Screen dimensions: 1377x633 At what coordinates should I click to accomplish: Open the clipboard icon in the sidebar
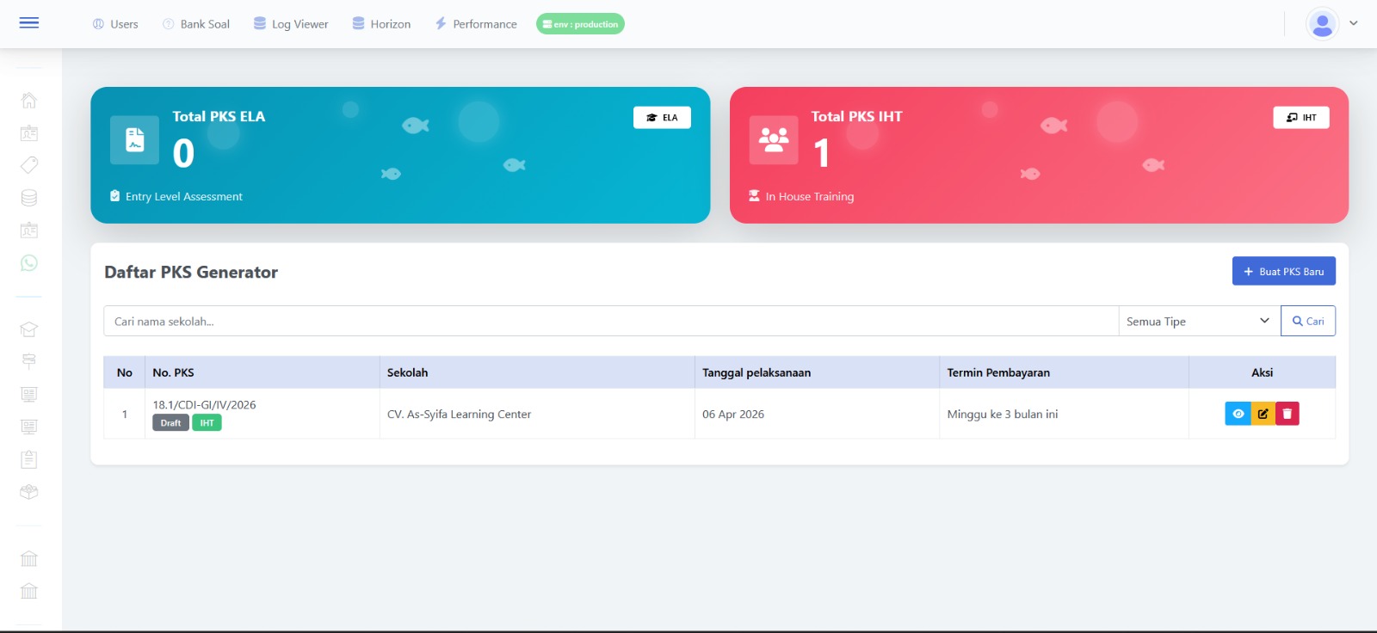click(28, 459)
